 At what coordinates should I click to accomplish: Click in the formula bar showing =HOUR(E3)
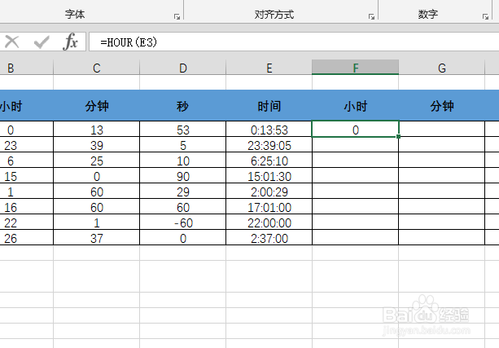point(294,42)
